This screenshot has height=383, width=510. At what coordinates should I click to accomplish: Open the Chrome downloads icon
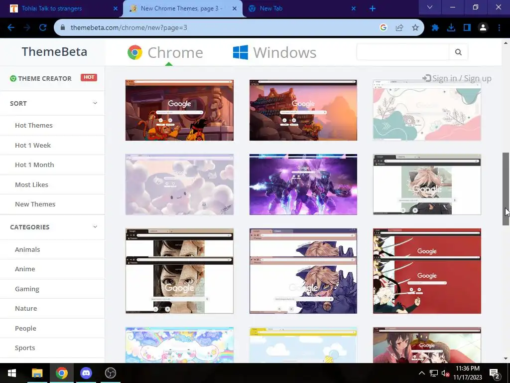coord(451,28)
